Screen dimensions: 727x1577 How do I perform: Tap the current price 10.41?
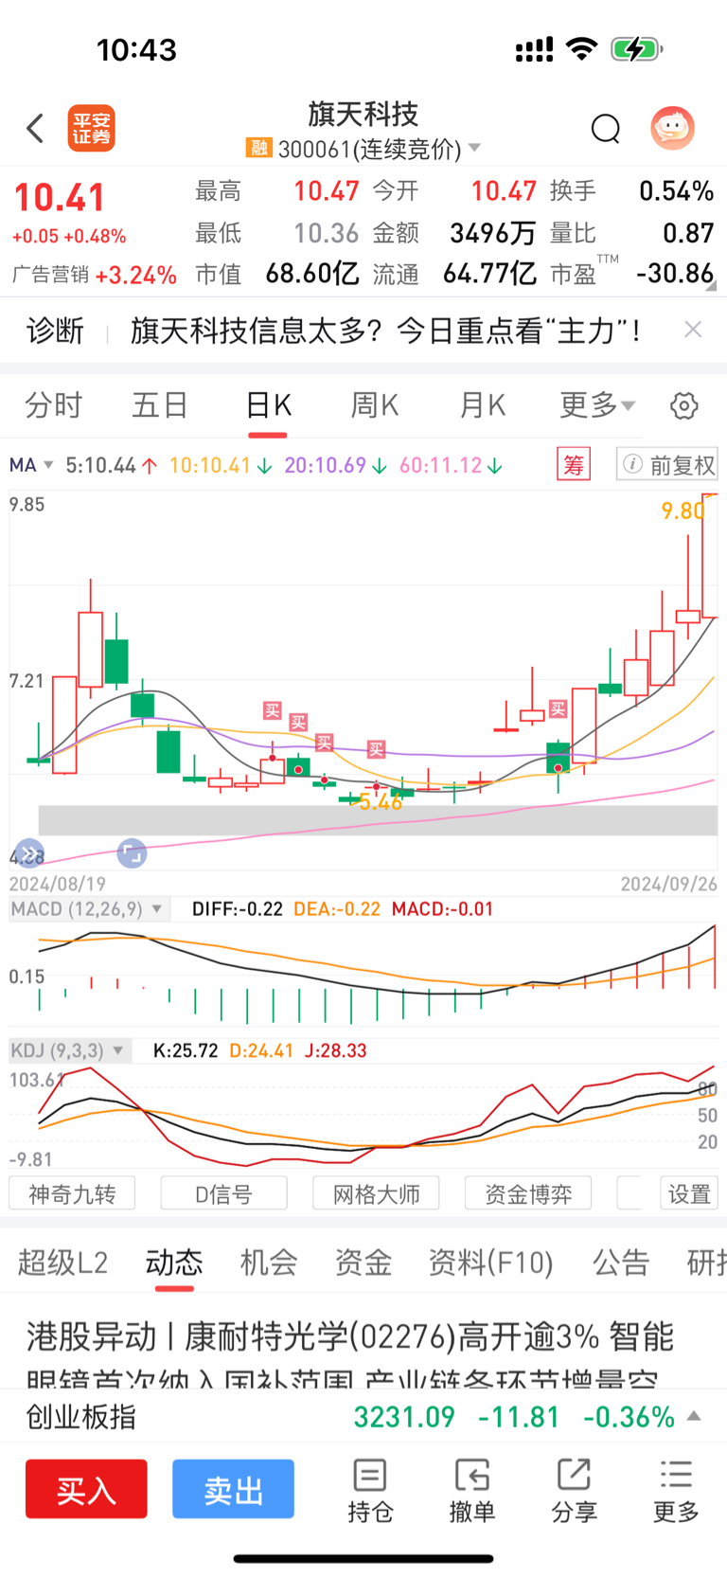click(59, 197)
